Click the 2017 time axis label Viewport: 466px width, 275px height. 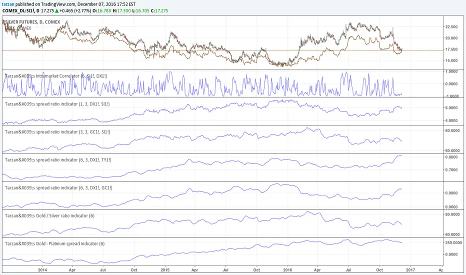pos(410,270)
